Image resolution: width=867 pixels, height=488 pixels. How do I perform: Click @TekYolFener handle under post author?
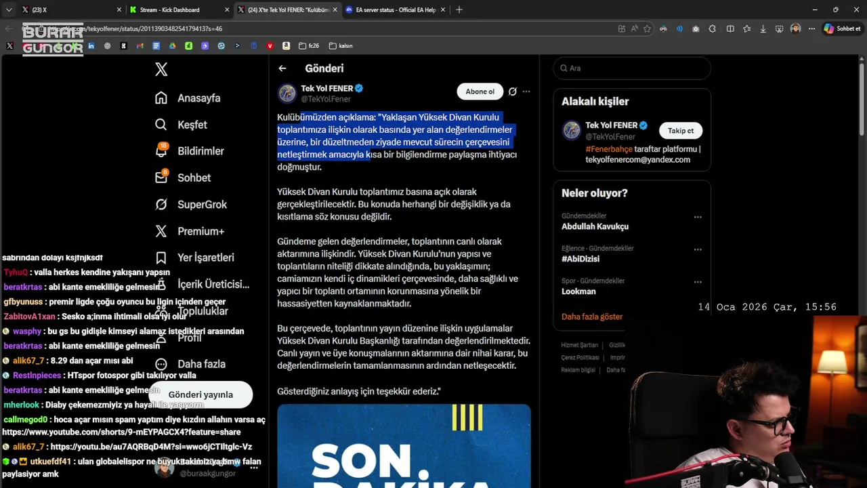tap(326, 99)
